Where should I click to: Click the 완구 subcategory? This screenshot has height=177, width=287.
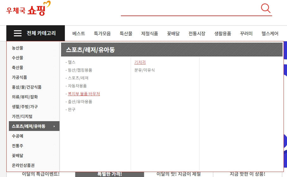pos(72,110)
